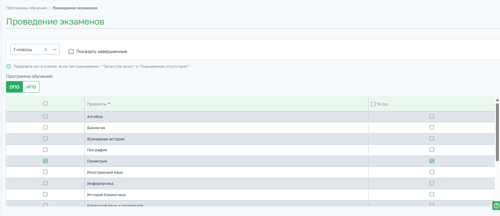
Task: Select the Всемирная история subject cell
Action: (x=226, y=139)
